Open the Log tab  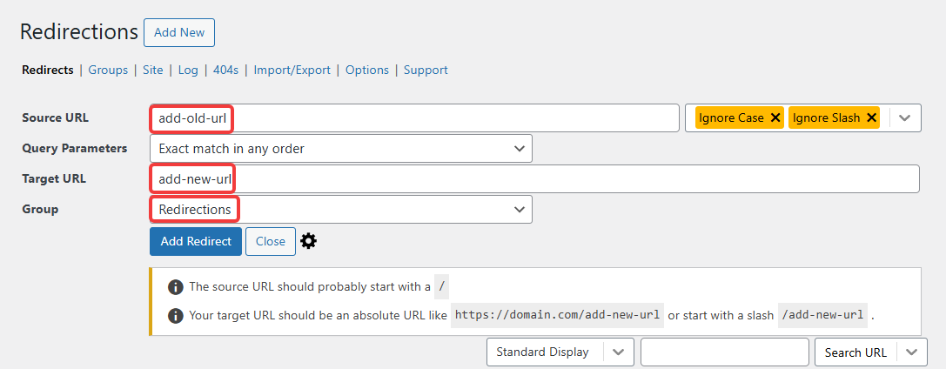188,70
